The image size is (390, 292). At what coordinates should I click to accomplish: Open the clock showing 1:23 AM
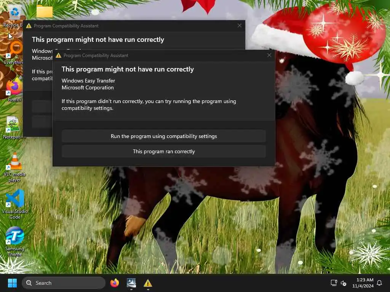[x=363, y=283]
